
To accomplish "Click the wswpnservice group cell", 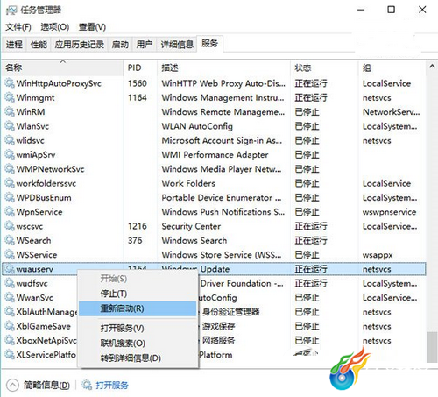I will (x=389, y=212).
